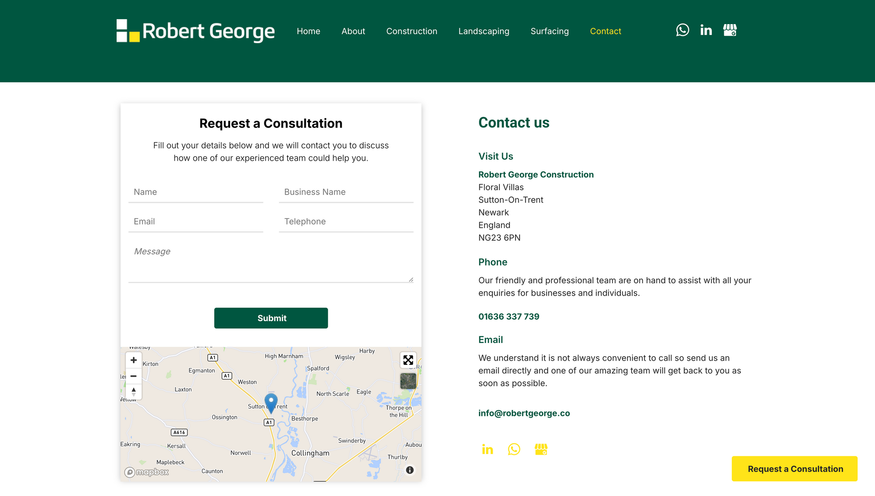
Task: Submit the consultation form
Action: 271,318
